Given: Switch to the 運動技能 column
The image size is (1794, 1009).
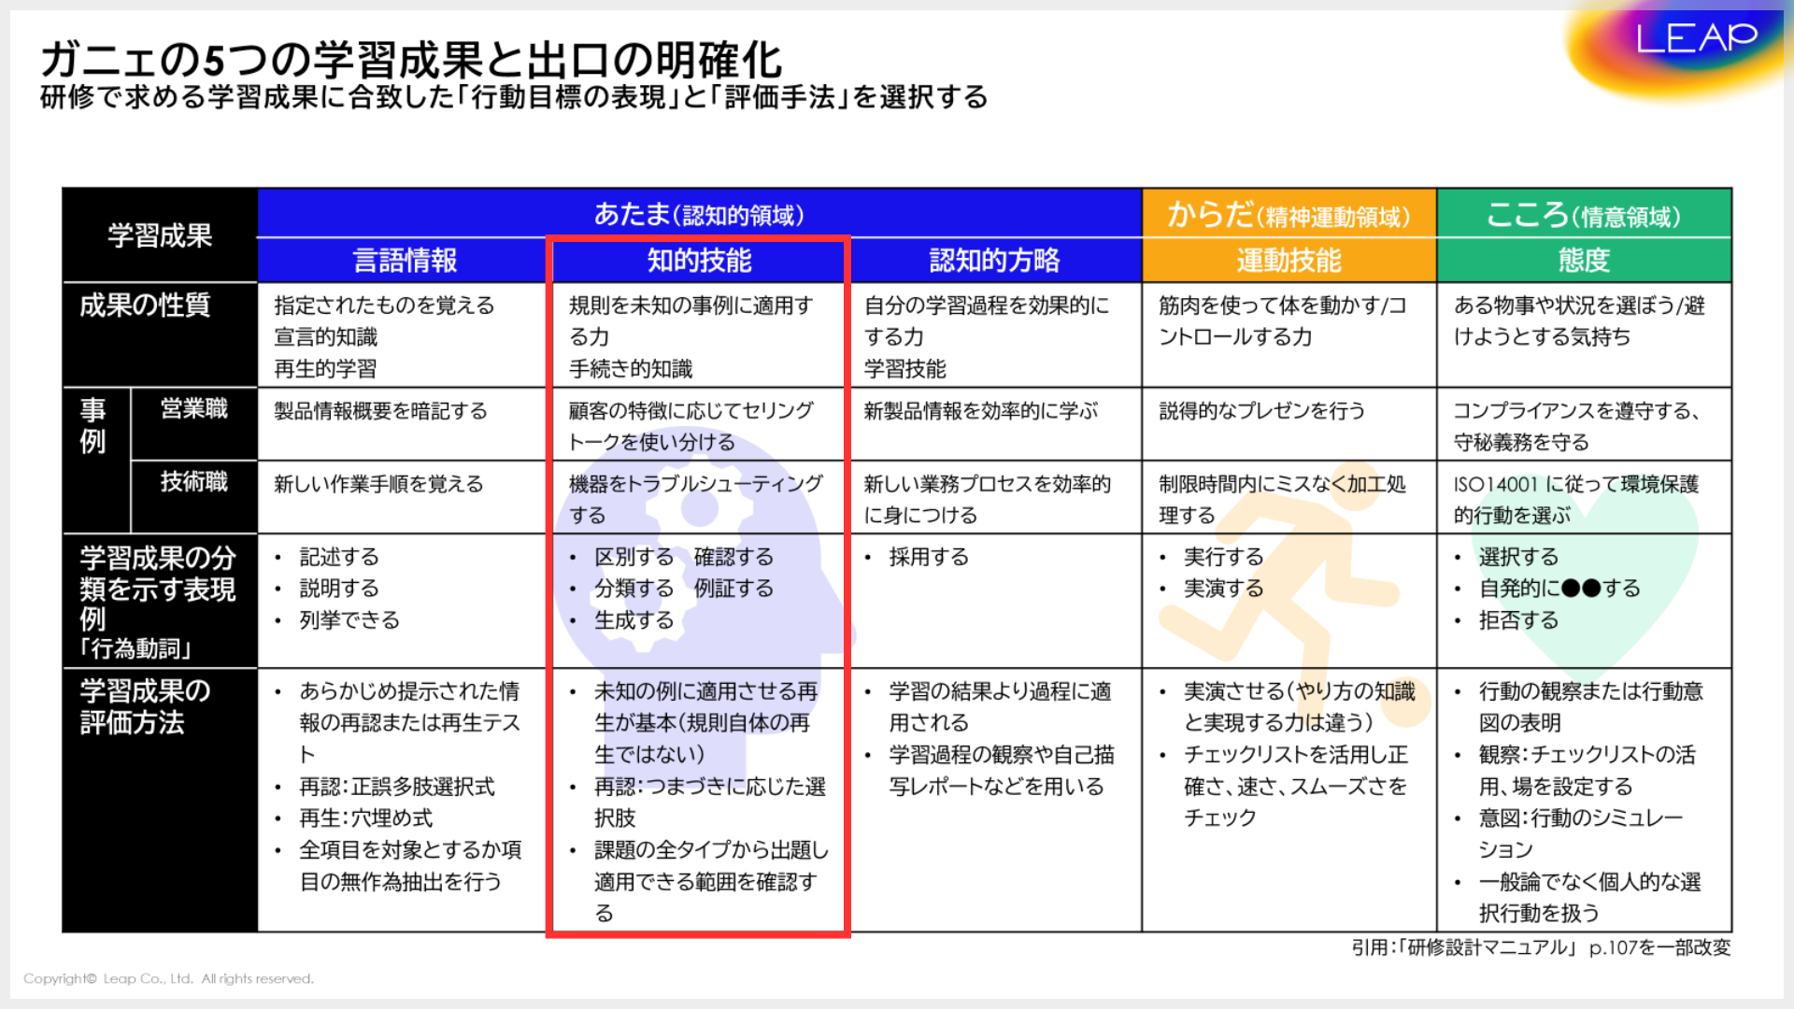Looking at the screenshot, I should pos(1288,262).
